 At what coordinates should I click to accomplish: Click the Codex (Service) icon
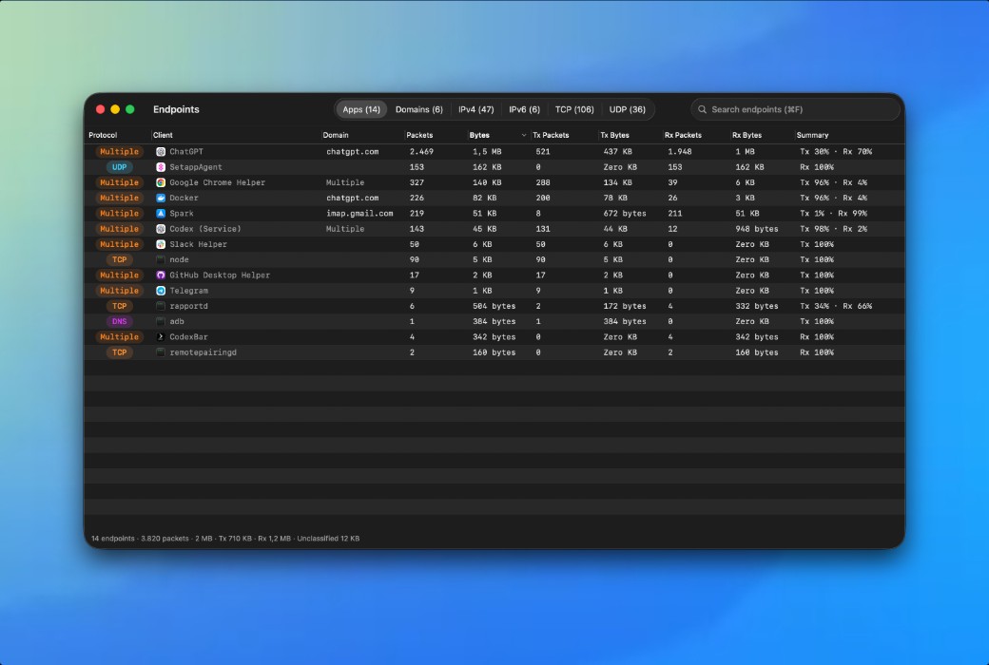(161, 229)
